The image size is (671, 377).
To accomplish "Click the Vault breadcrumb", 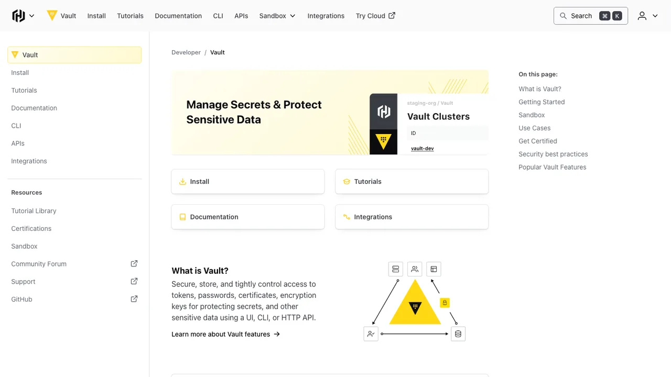I will pos(218,52).
